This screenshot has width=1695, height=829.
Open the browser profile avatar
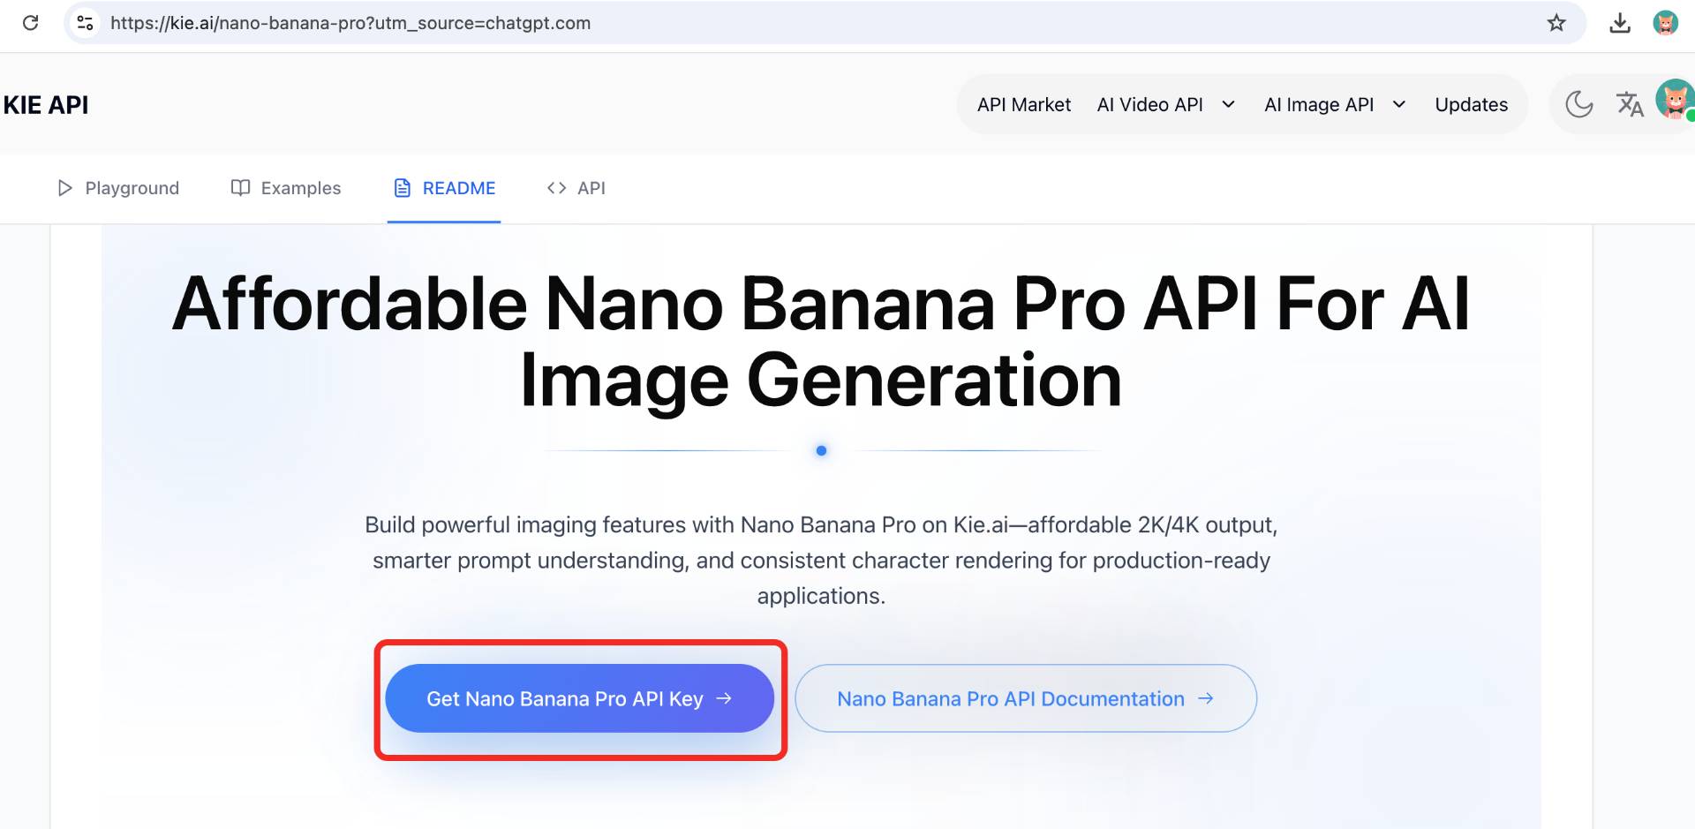click(1666, 23)
